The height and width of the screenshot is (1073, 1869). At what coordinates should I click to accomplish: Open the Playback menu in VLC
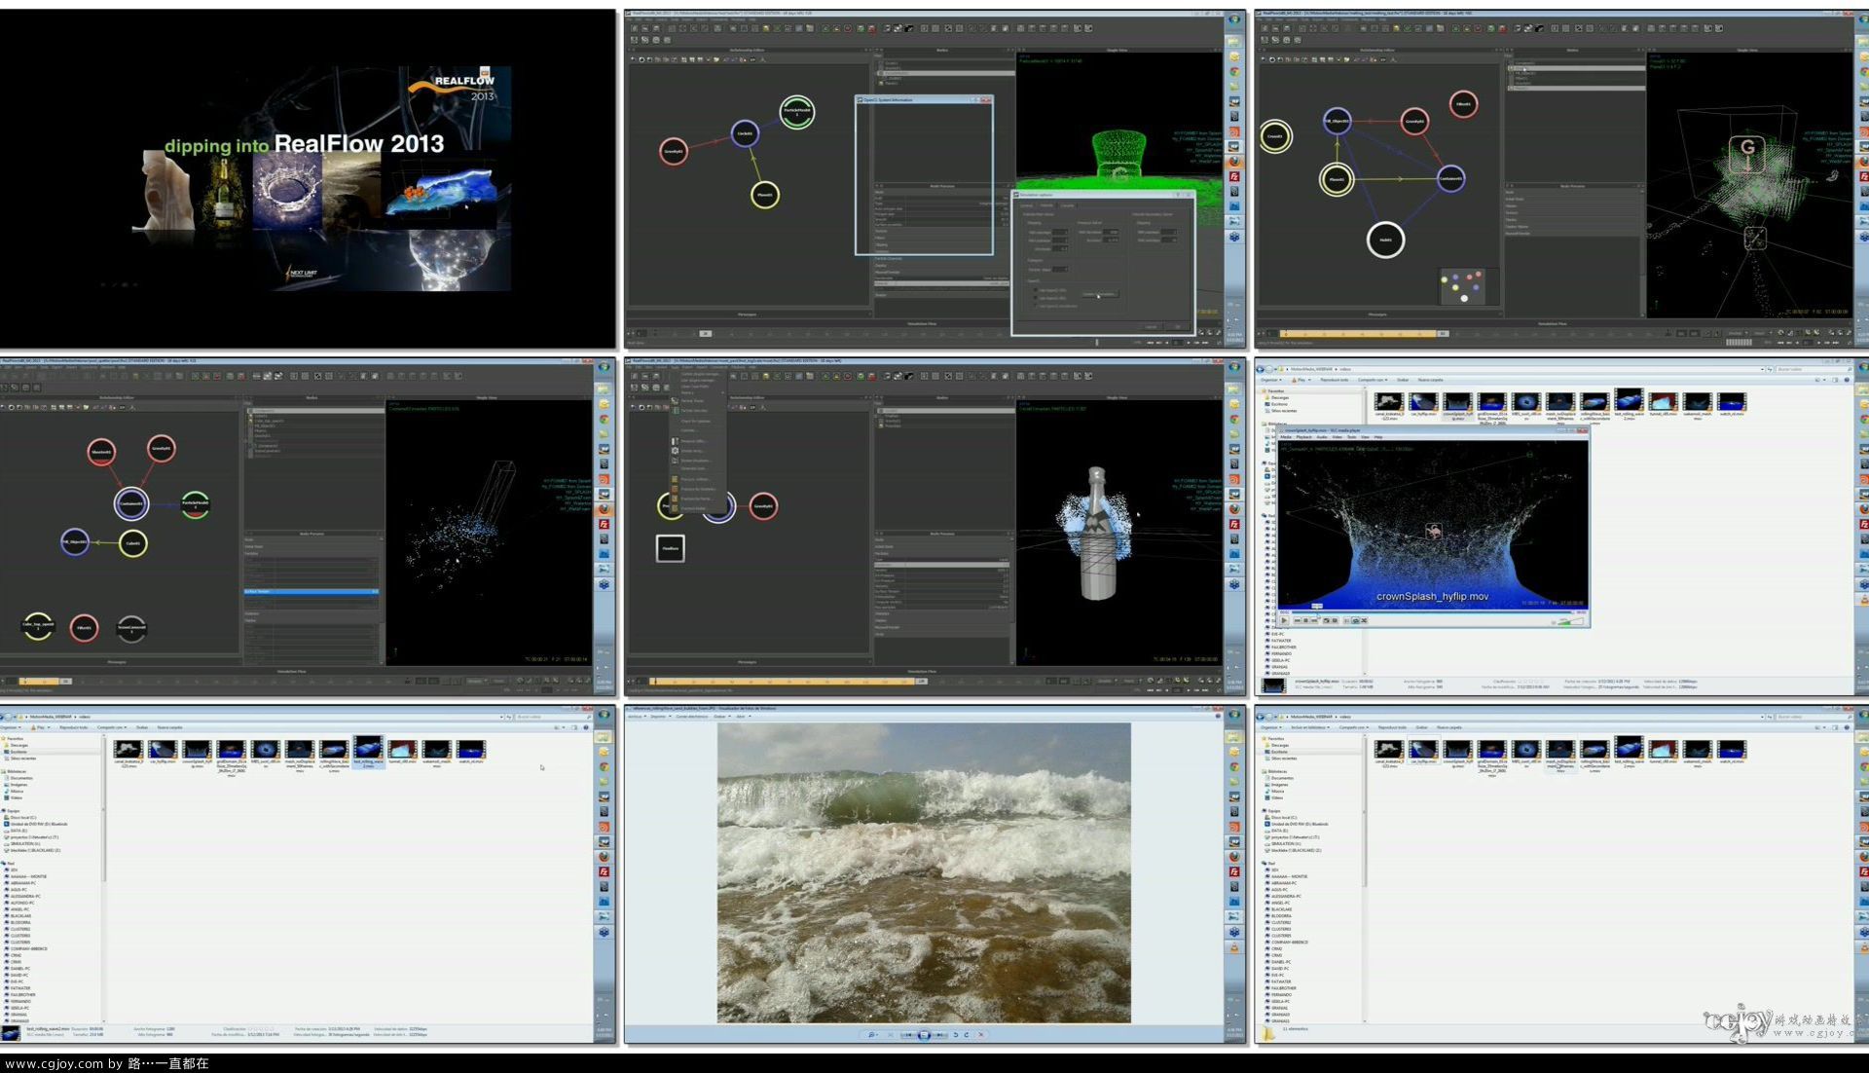(1304, 437)
